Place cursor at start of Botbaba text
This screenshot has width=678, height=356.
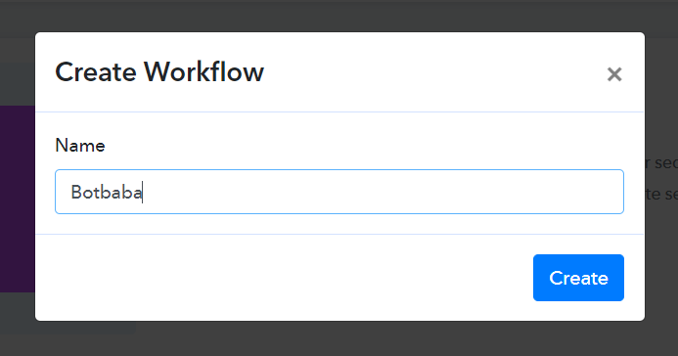(71, 193)
